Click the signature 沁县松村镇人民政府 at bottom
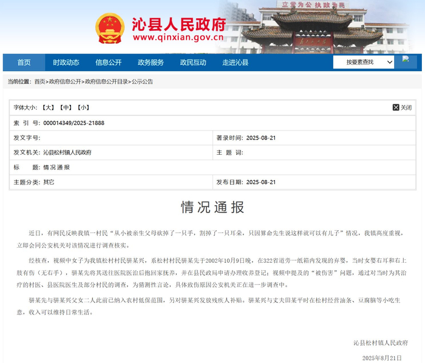The width and height of the screenshot is (425, 363). [381, 343]
